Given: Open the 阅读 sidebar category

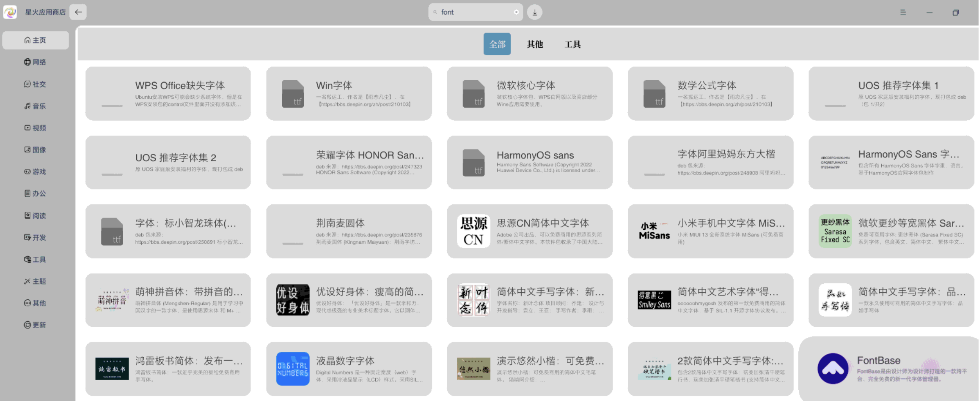Looking at the screenshot, I should point(36,216).
